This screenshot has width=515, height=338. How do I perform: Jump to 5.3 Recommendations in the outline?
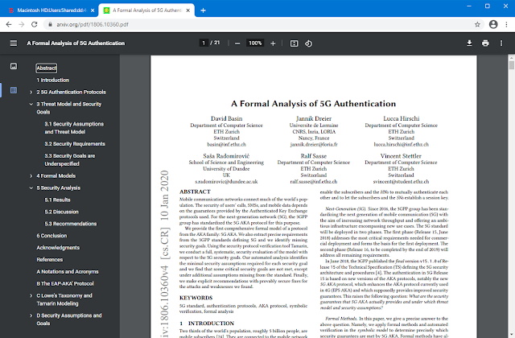point(71,224)
